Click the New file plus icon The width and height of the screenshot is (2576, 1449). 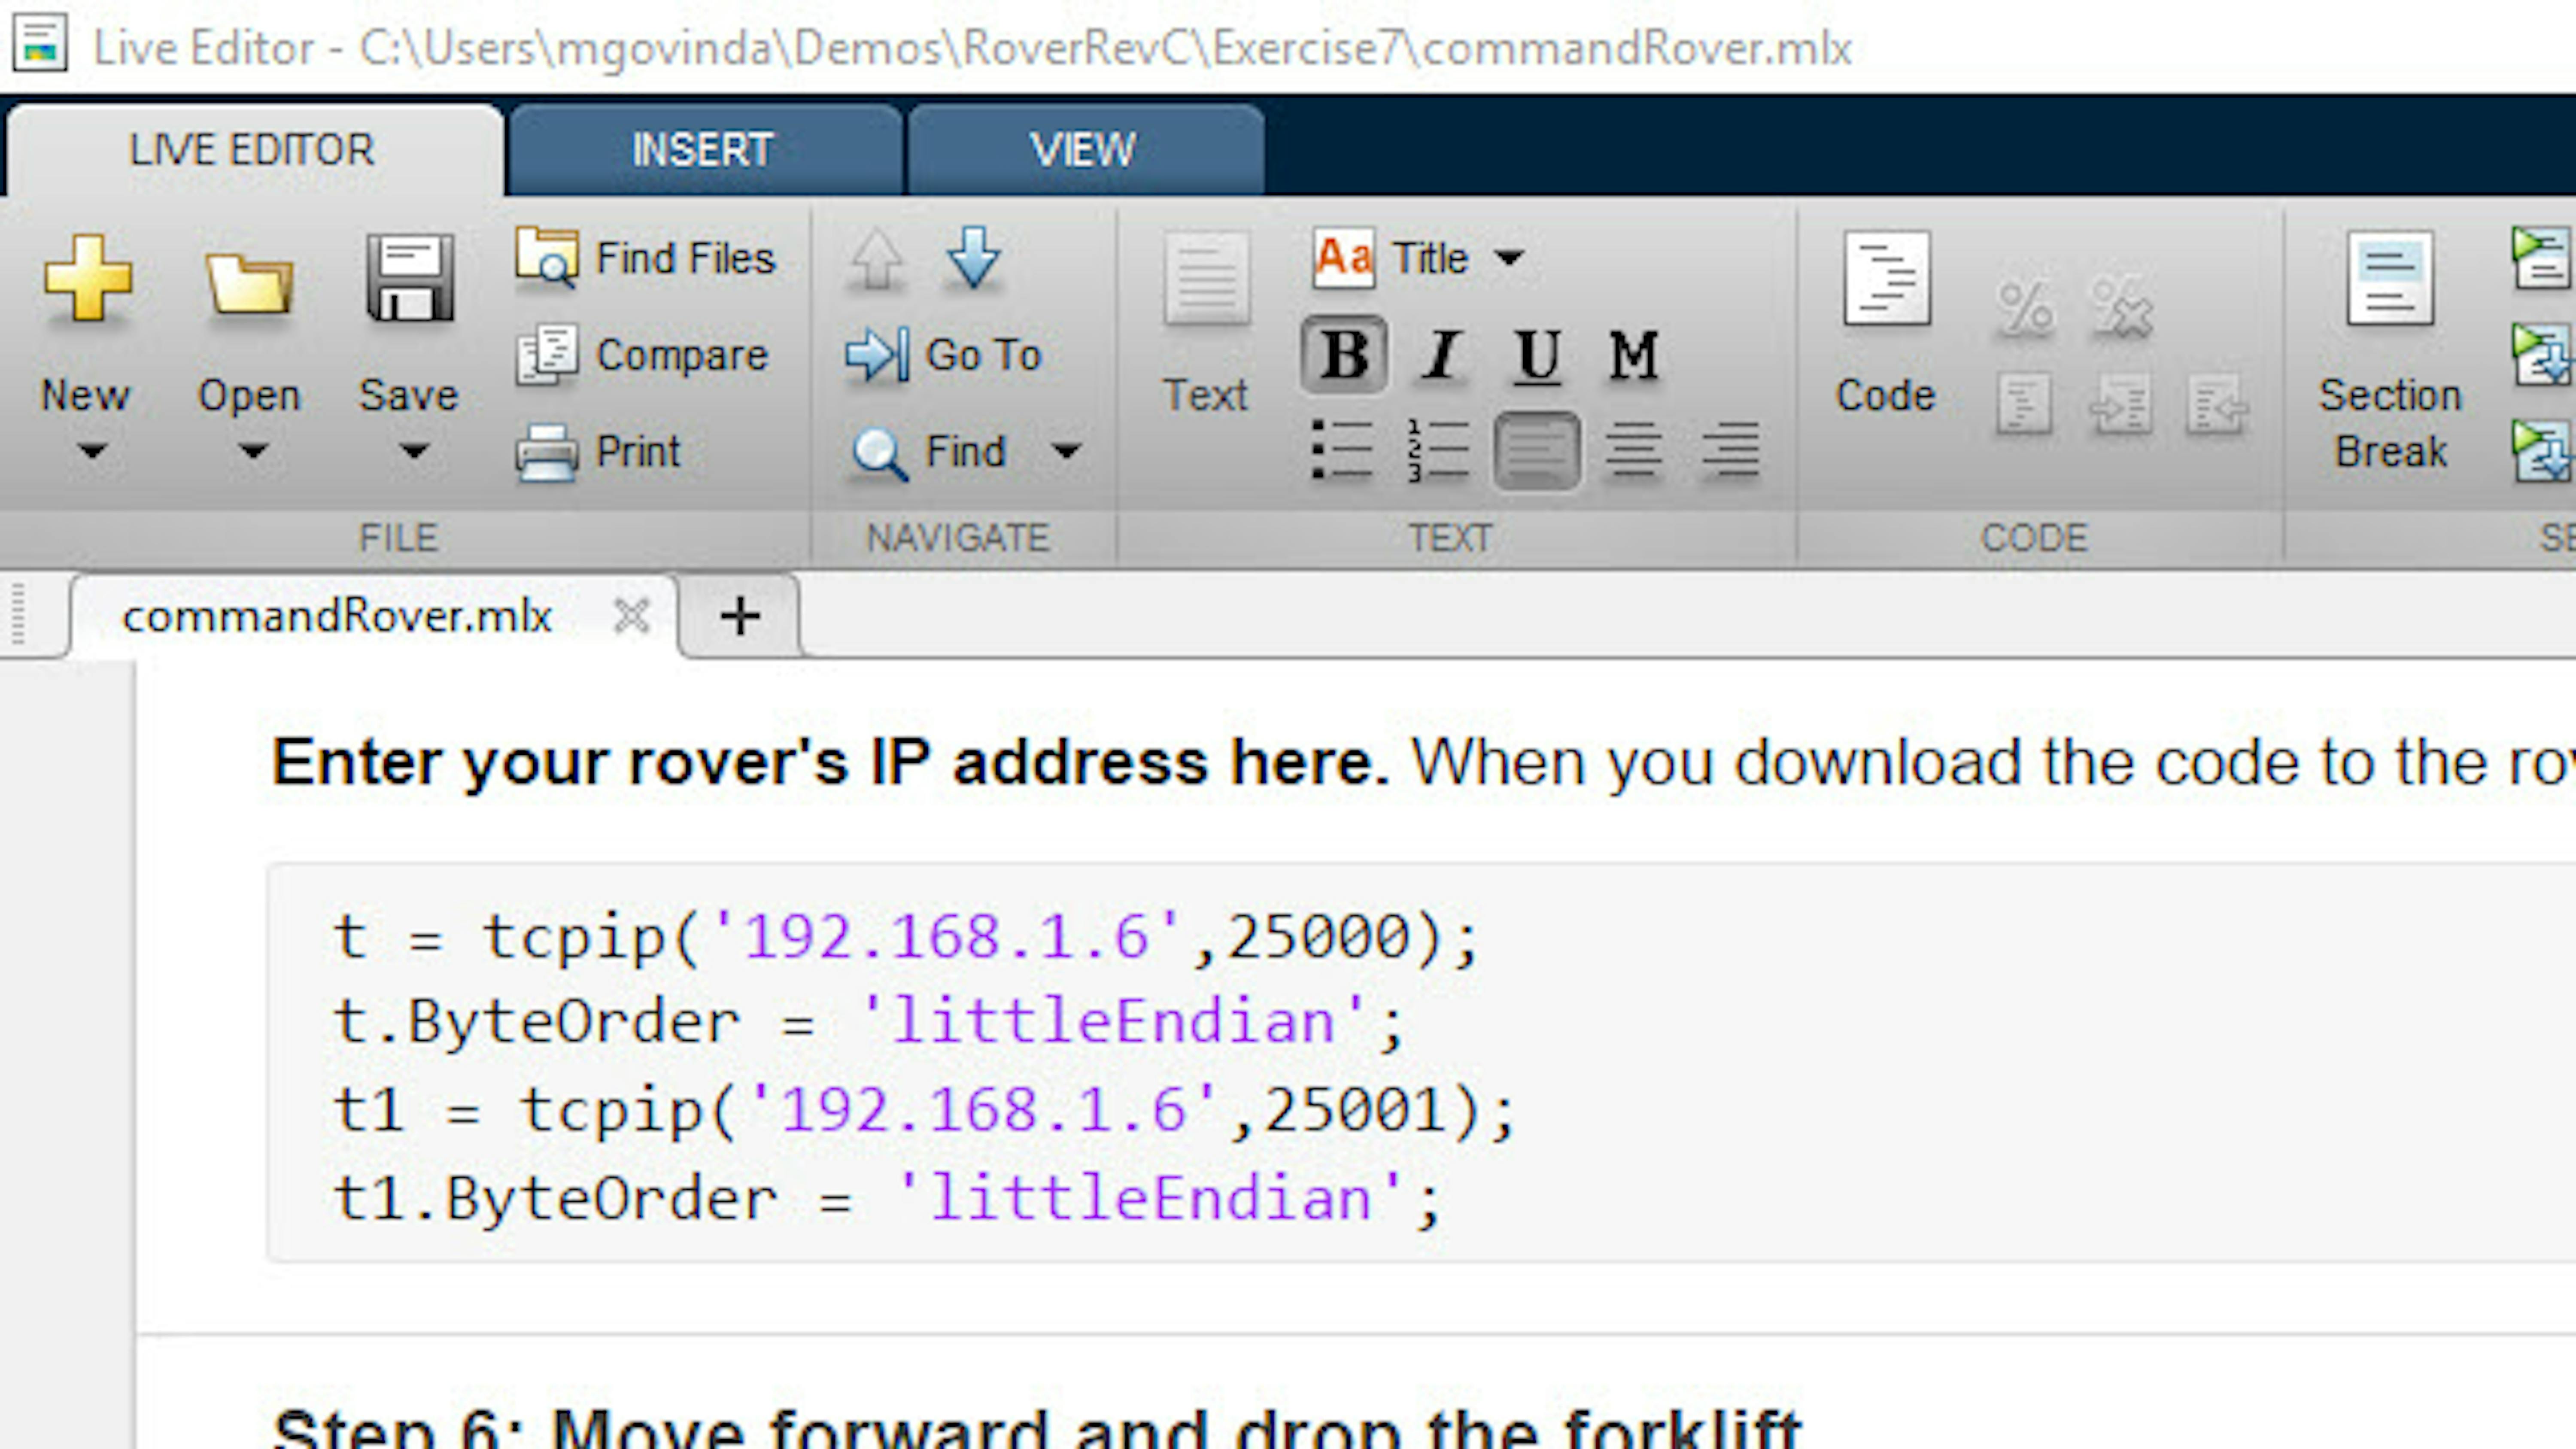[x=88, y=278]
